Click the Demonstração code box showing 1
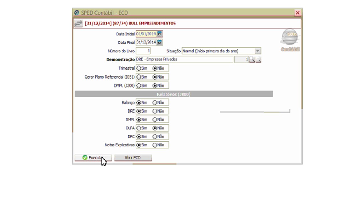This screenshot has height=202, width=360. [242, 59]
